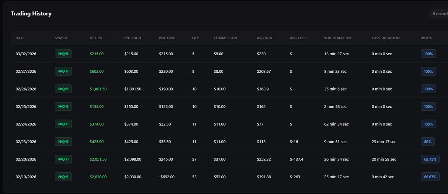This screenshot has height=194, width=448.
Task: Click the MNQH6 symbol badge for 03/02/2026
Action: pos(63,54)
